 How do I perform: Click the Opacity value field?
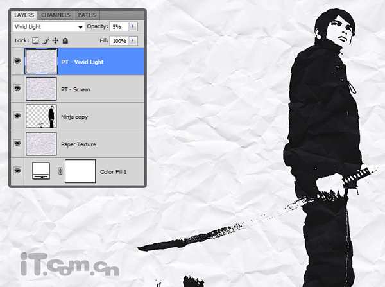[x=119, y=26]
